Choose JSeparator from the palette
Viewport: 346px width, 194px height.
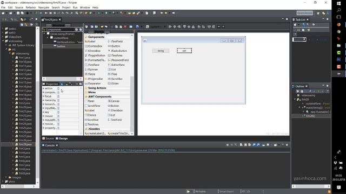coord(93,84)
